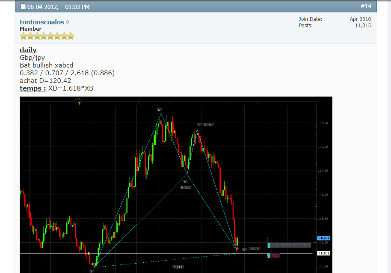Image resolution: width=391 pixels, height=273 pixels.
Task: Click the X point label at chart bottom
Action: [92, 271]
